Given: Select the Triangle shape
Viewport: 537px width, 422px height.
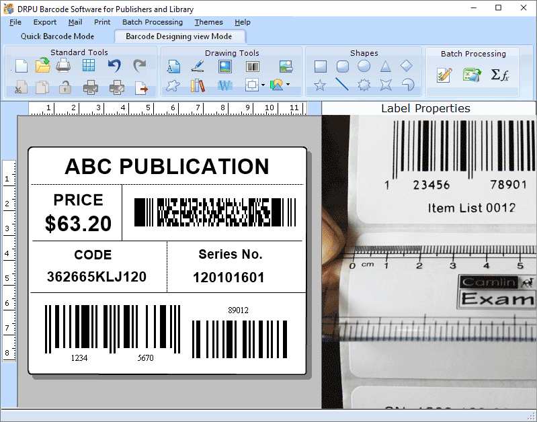Looking at the screenshot, I should [386, 66].
